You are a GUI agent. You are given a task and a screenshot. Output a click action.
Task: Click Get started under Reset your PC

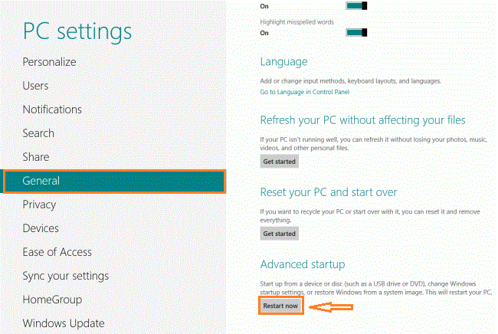[x=279, y=234]
